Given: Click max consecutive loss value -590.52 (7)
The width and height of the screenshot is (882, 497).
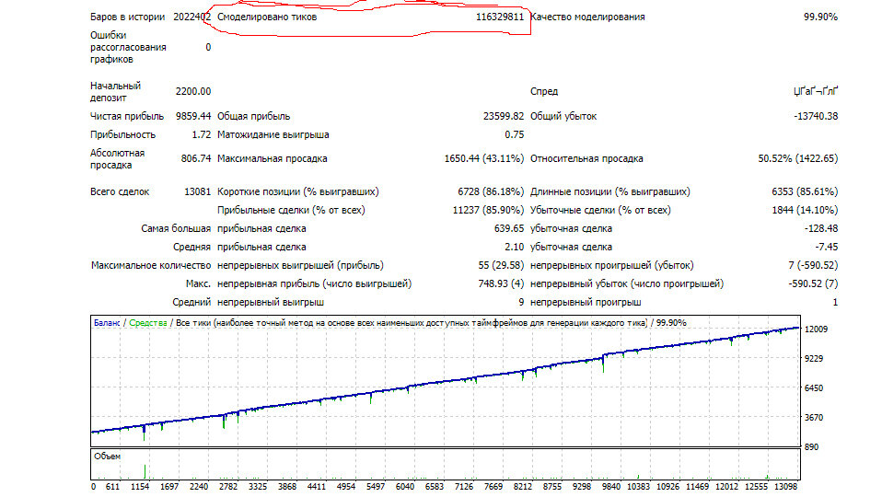Looking at the screenshot, I should coord(813,283).
